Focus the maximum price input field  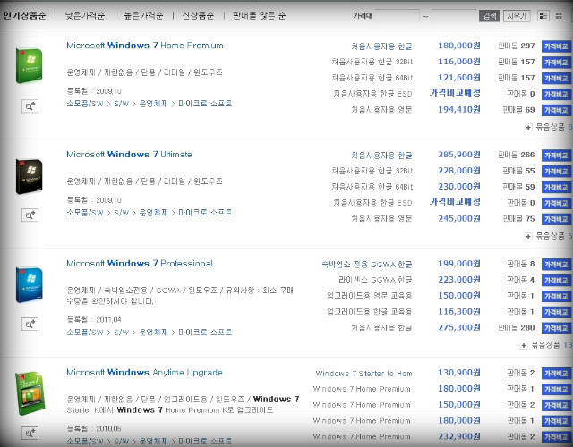[453, 16]
